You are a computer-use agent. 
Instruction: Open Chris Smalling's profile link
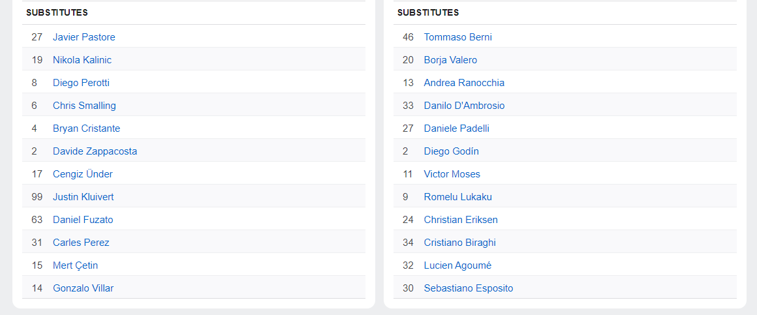[x=84, y=106]
